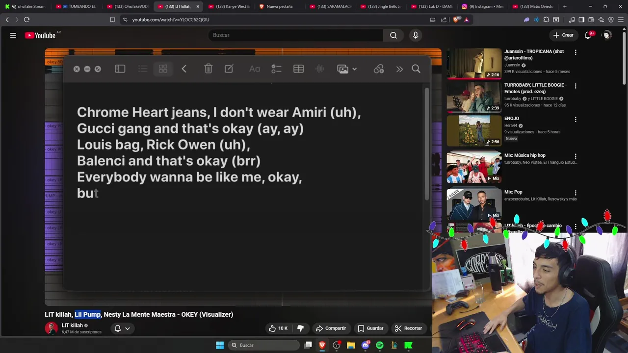Screen dimensions: 628x353
Task: Open the Brave Wallet icon
Action: (591, 20)
